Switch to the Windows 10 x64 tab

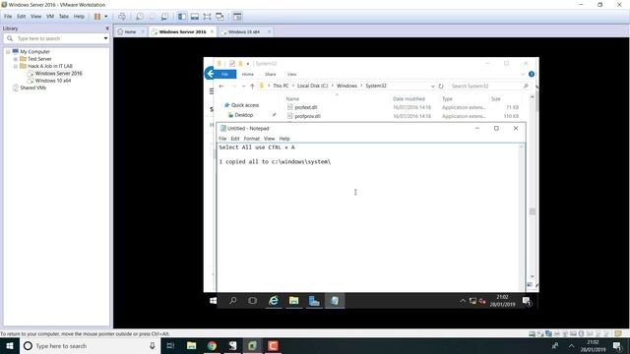(x=243, y=31)
